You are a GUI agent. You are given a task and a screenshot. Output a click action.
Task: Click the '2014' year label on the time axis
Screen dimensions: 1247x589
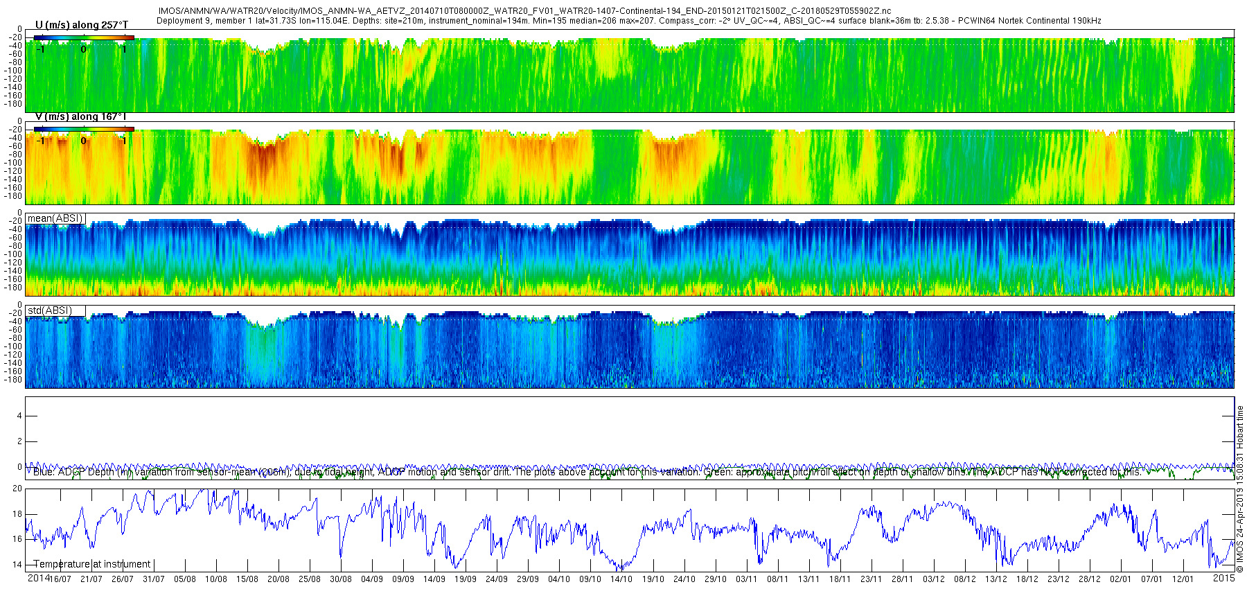(39, 578)
